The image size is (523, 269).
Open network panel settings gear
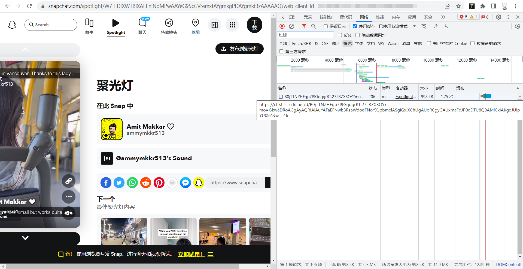518,26
